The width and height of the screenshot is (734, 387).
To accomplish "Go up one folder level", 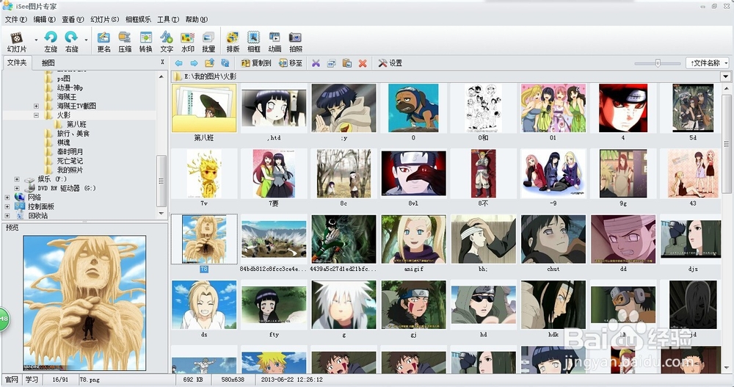I will click(210, 62).
